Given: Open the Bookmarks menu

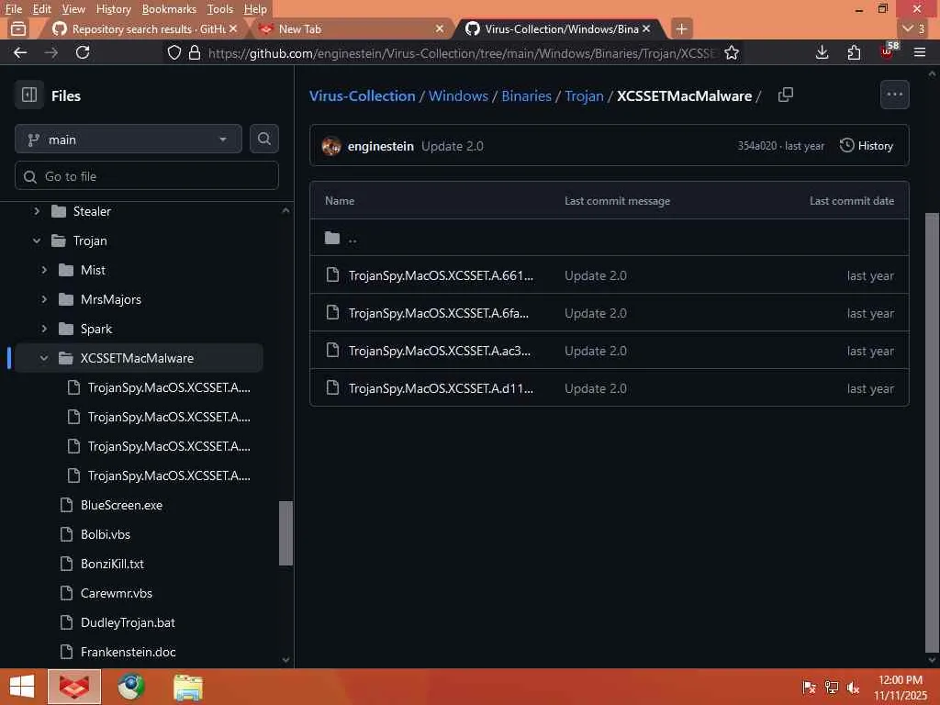Looking at the screenshot, I should coord(169,9).
